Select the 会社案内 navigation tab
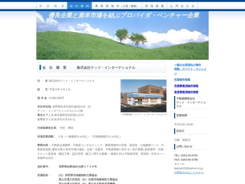 80,6
